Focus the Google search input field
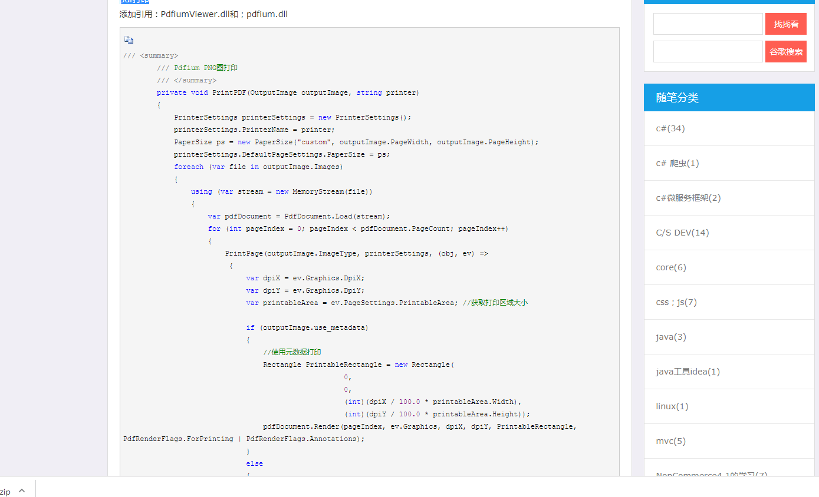The image size is (819, 497). tap(708, 51)
